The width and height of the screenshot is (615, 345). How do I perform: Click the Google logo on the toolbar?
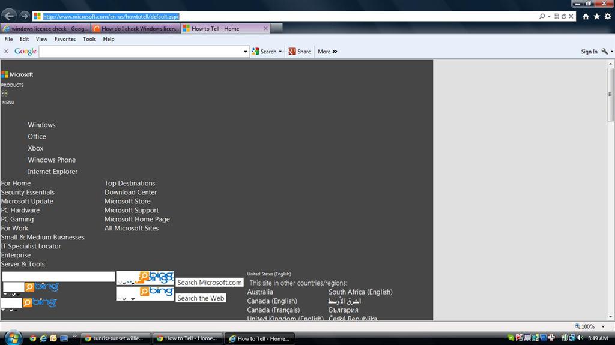(x=25, y=52)
